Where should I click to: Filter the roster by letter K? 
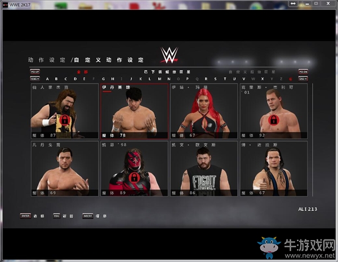[140, 79]
